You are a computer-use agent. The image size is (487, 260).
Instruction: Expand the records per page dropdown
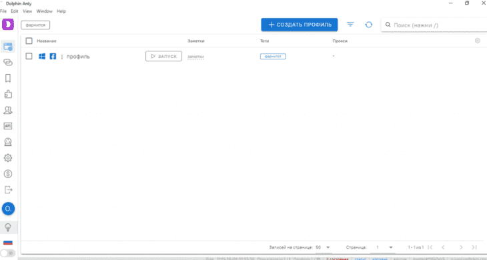tap(323, 247)
